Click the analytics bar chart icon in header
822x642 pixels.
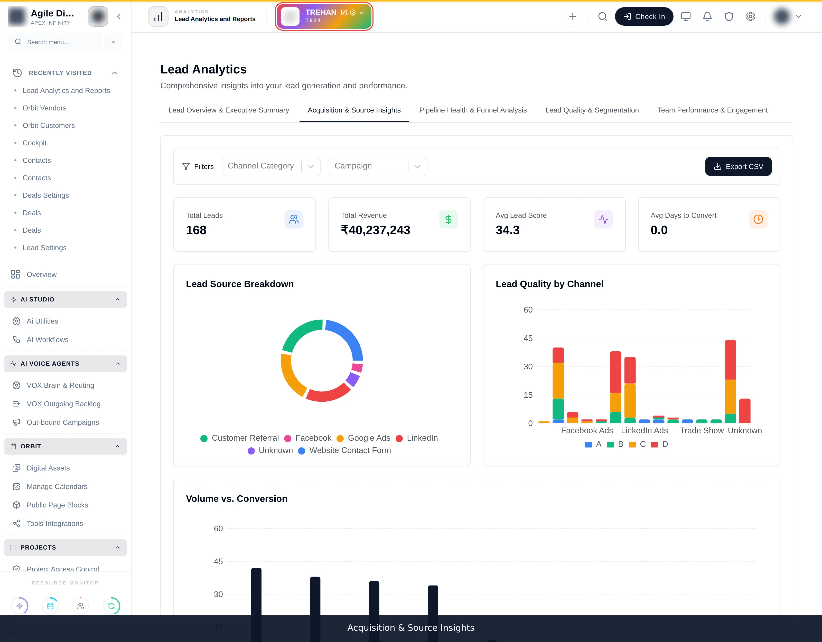click(x=158, y=16)
